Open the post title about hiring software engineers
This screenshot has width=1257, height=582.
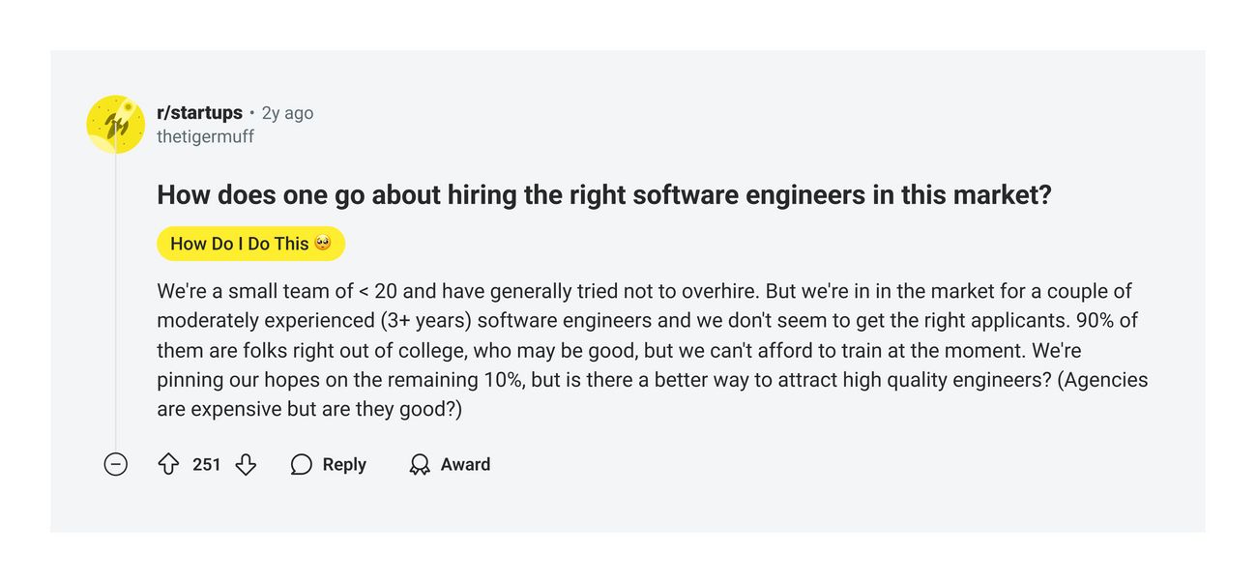(x=603, y=195)
